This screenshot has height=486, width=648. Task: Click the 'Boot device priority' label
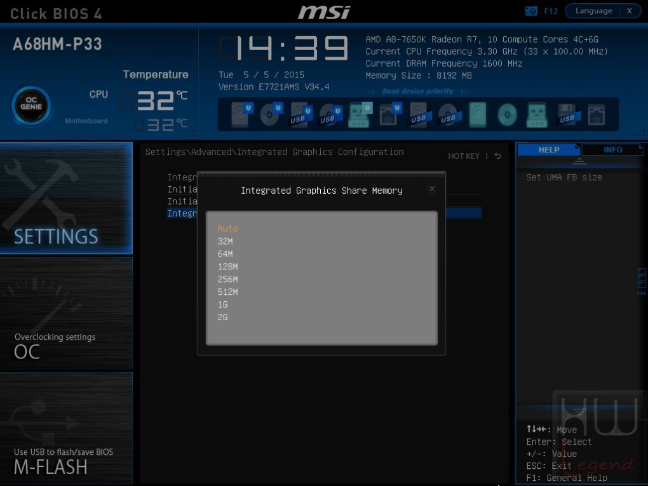417,91
